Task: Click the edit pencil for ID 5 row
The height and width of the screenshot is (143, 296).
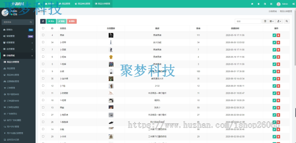Action: (x=274, y=64)
